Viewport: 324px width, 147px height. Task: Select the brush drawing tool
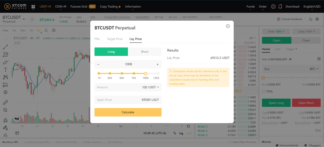coord(5,62)
